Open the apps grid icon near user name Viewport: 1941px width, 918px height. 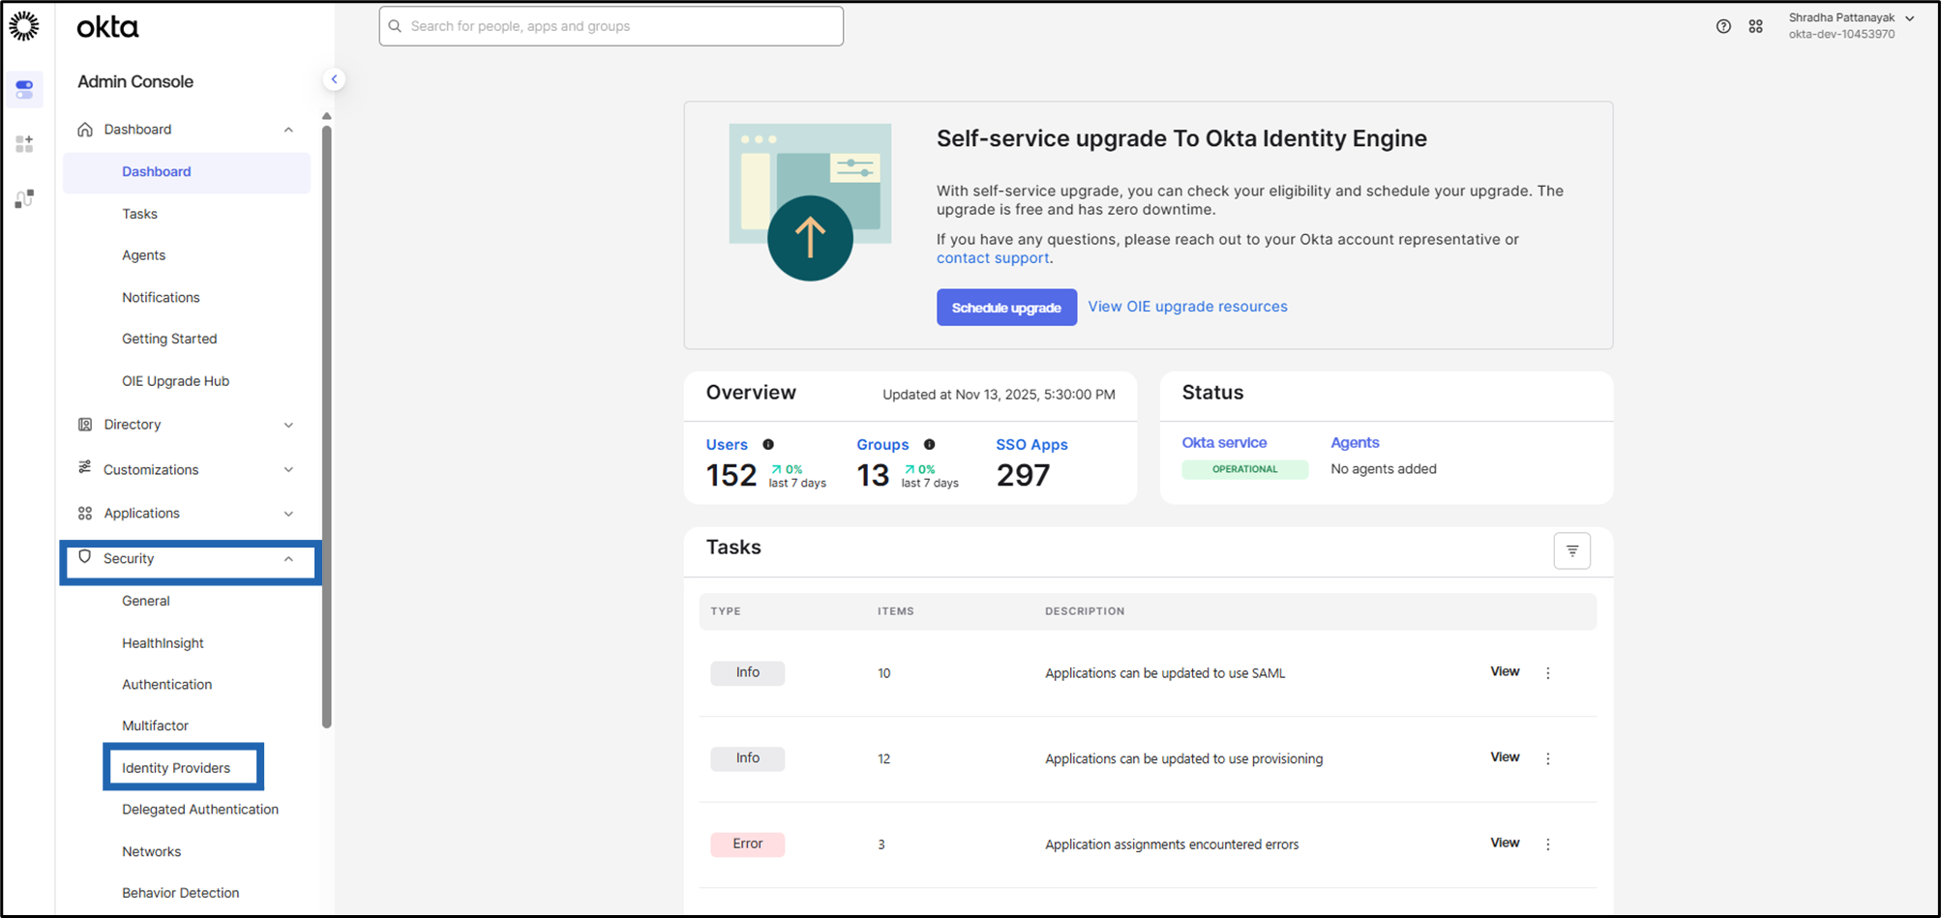(x=1755, y=26)
